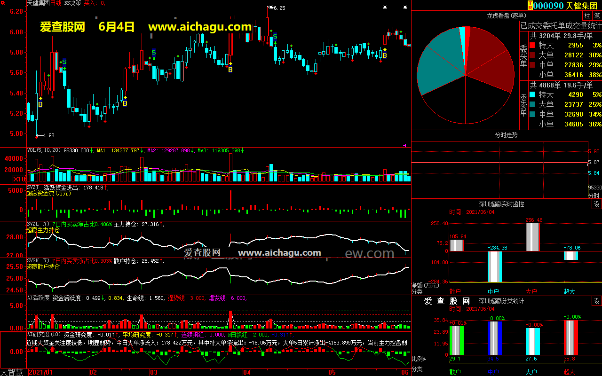Viewport: 602px width, 376px height.
Task: Click the early-January B buy signal marker
Action: [x=40, y=104]
